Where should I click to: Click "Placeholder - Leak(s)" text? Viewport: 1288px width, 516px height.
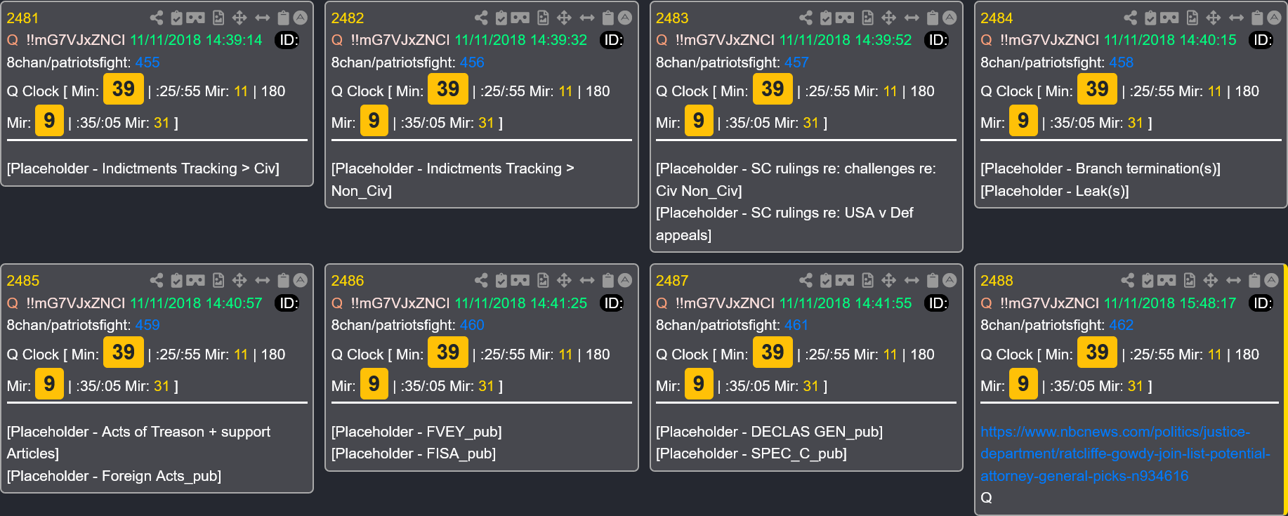point(1055,191)
